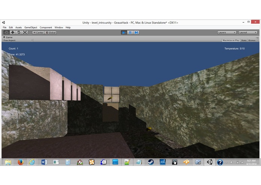Step forward one frame
This screenshot has width=261, height=185.
click(136, 32)
